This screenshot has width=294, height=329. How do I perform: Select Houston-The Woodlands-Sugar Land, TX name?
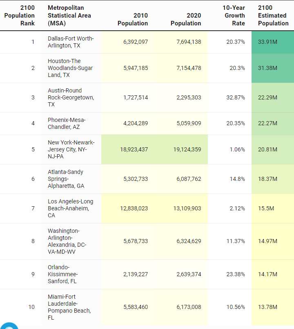(71, 68)
